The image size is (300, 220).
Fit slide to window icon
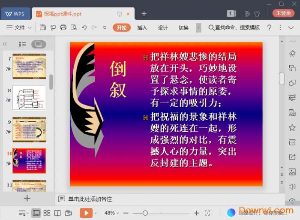(x=207, y=213)
